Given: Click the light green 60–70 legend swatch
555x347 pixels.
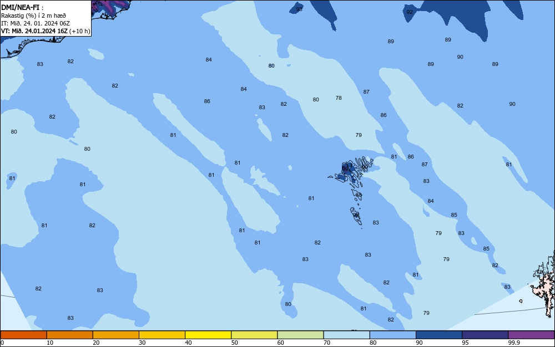Looking at the screenshot, I should [x=300, y=335].
